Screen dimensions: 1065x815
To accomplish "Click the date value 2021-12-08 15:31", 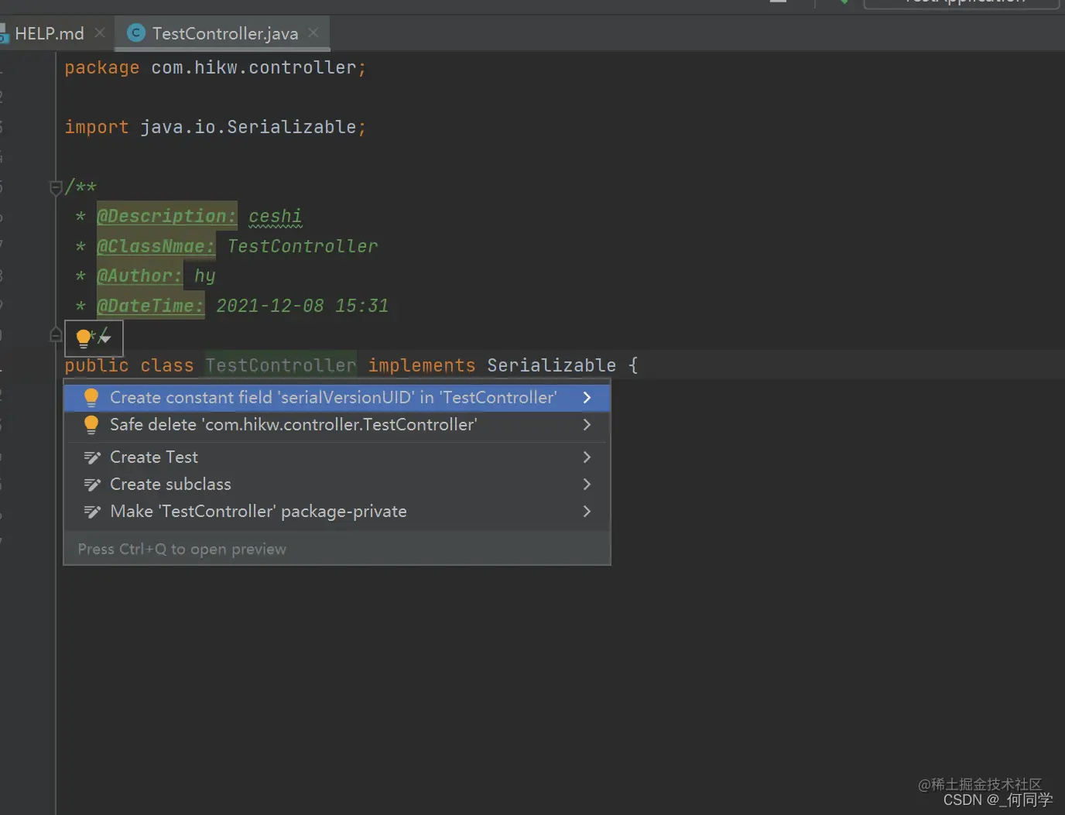I will coord(302,306).
